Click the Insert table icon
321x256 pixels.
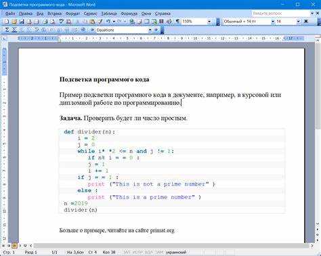coord(147,22)
